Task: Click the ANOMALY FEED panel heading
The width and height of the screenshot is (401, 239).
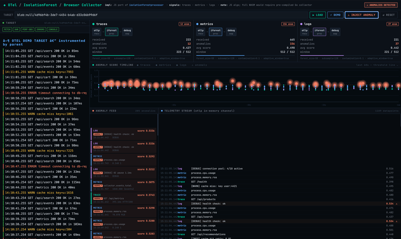Action: (x=106, y=111)
